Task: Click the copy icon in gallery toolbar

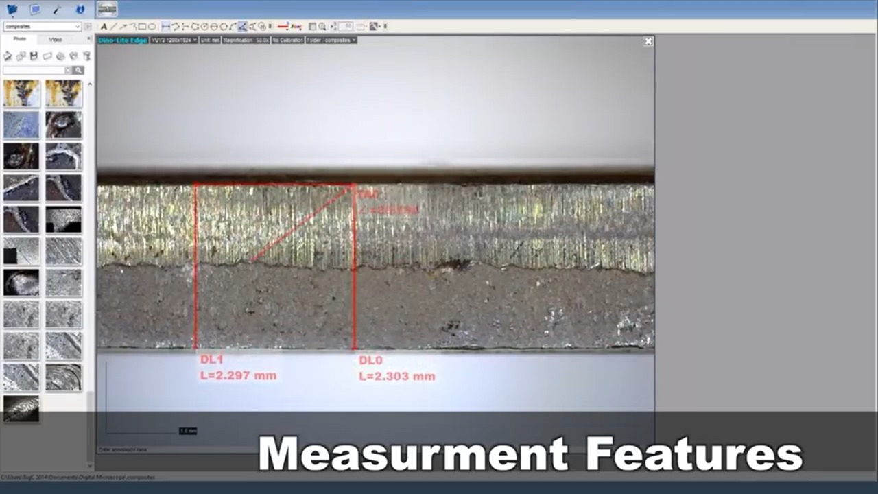Action: pos(21,56)
